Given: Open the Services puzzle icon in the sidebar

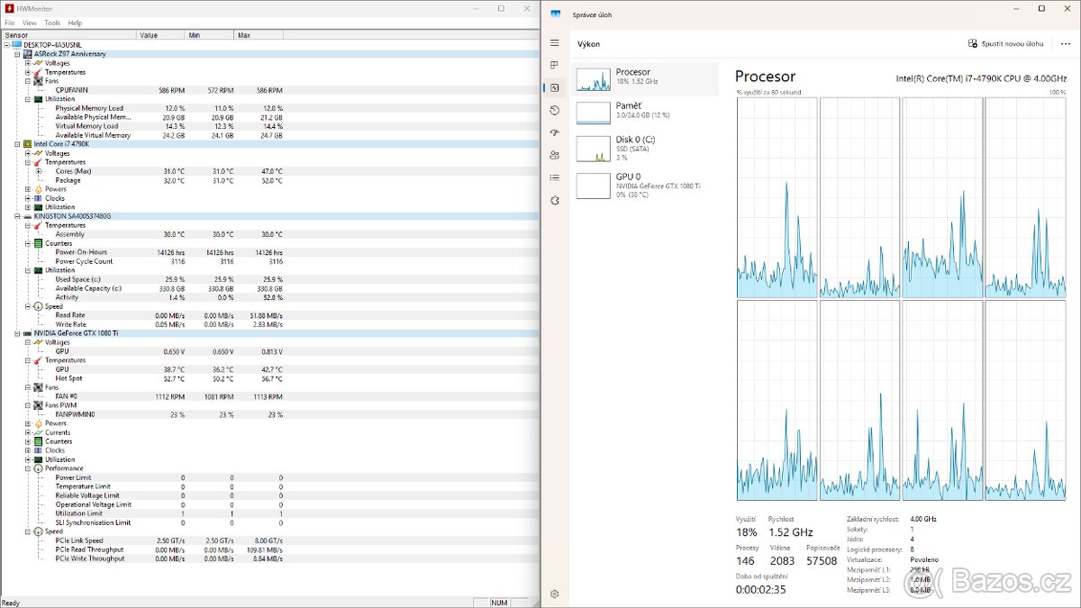Looking at the screenshot, I should point(555,200).
